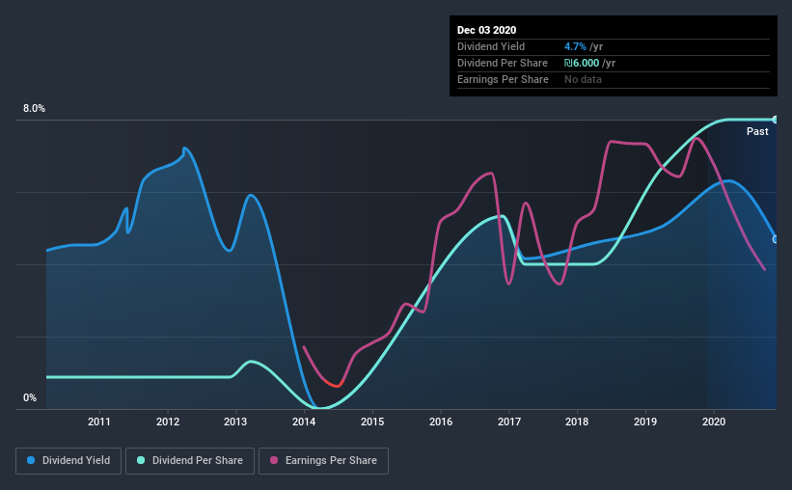Viewport: 792px width, 490px height.
Task: Click the blue Dividend Yield legend dot
Action: (31, 460)
